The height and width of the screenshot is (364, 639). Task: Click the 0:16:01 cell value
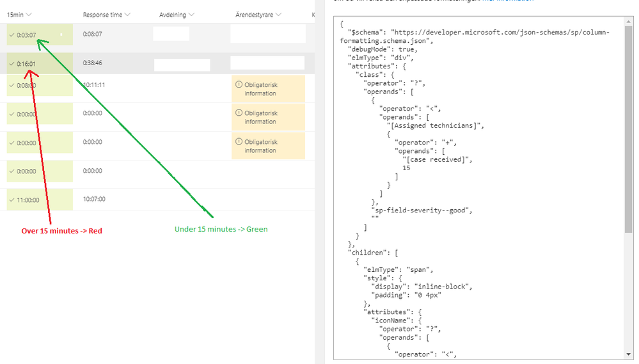click(26, 64)
